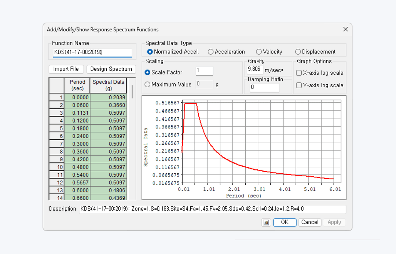Click the period cell 0.1800
396x254 pixels.
pos(77,129)
